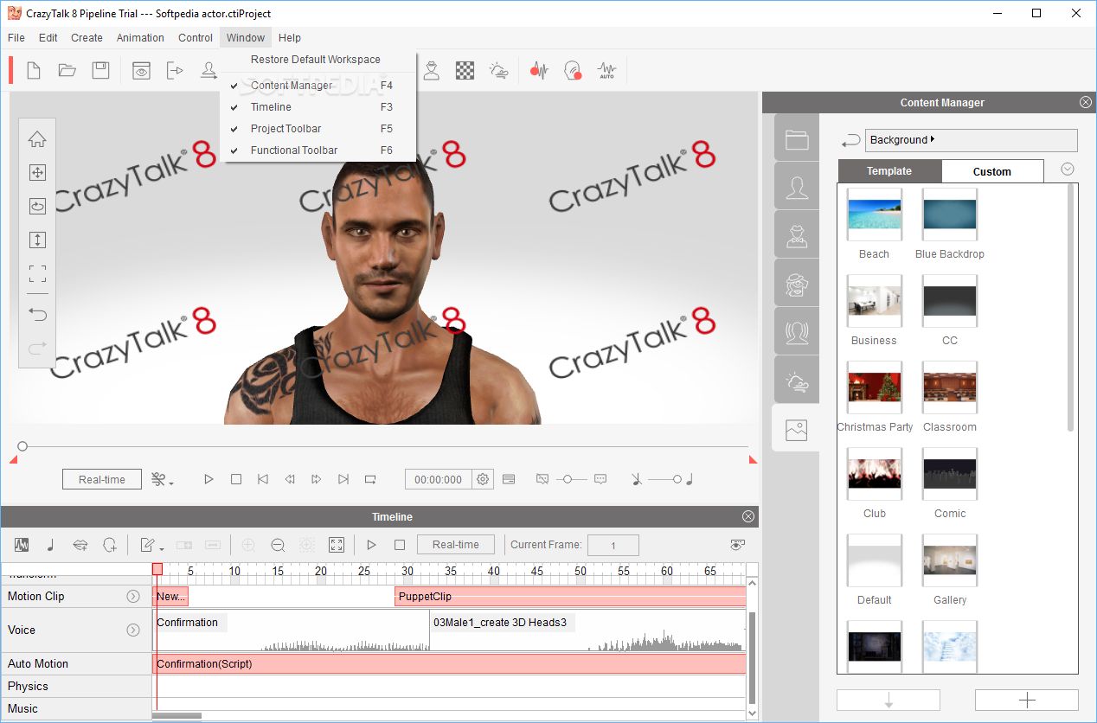Image resolution: width=1097 pixels, height=723 pixels.
Task: Adjust the subtitle size slider handle
Action: pos(568,479)
